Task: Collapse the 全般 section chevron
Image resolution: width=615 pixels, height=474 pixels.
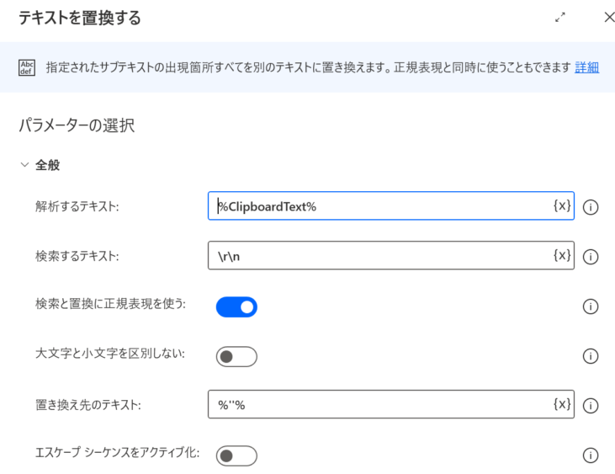Action: pos(24,165)
